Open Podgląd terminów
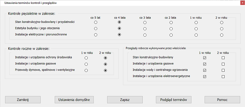Image resolution: width=245 pixels, height=107 pixels. pos(174,100)
